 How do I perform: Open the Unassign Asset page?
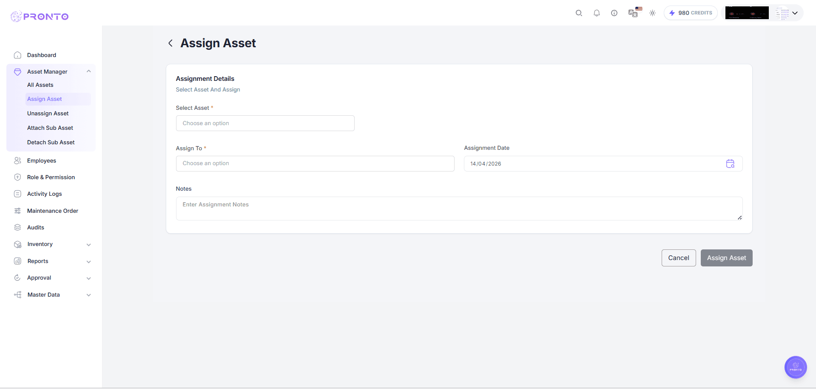(48, 113)
